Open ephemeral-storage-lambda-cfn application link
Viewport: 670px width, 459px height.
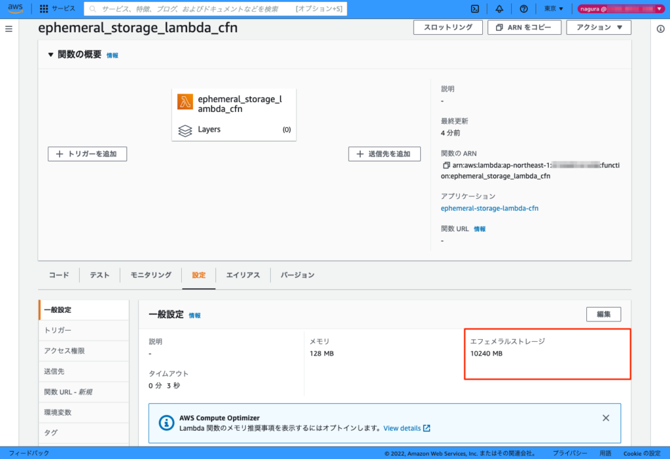(489, 208)
